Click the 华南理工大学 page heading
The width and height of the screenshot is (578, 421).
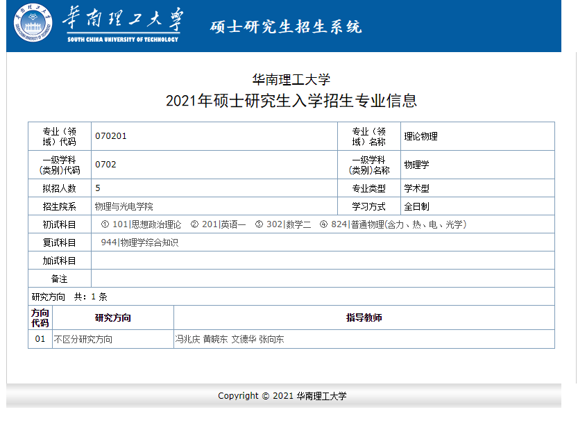pyautogui.click(x=291, y=80)
